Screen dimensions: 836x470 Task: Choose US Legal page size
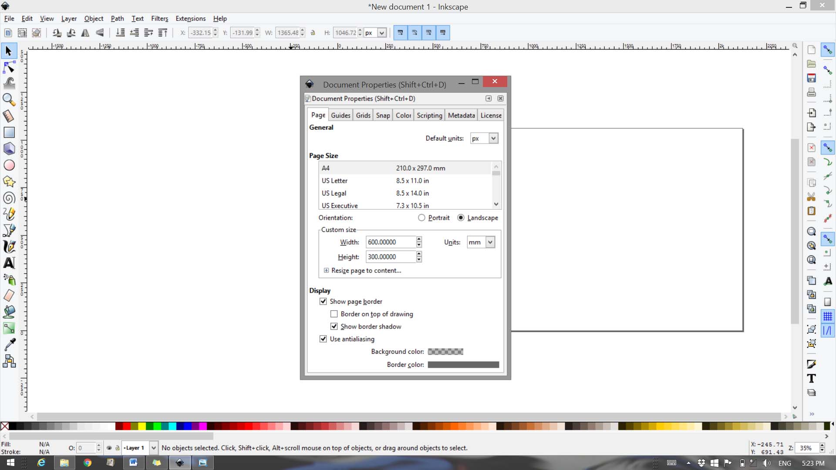405,193
